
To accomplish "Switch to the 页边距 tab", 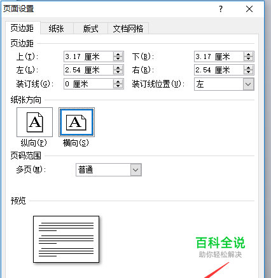I will [x=22, y=28].
